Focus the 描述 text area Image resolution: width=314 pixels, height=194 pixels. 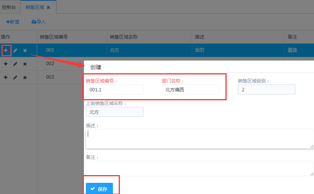[x=200, y=138]
